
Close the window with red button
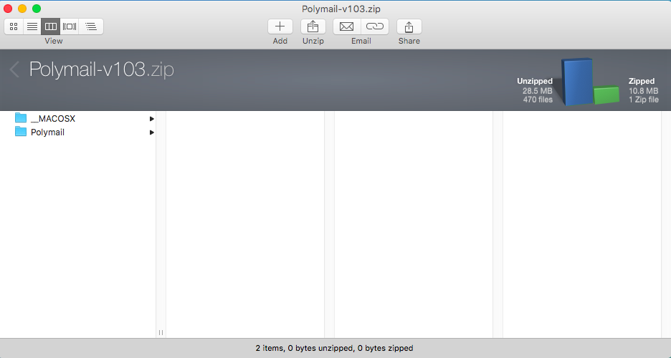pos(8,9)
